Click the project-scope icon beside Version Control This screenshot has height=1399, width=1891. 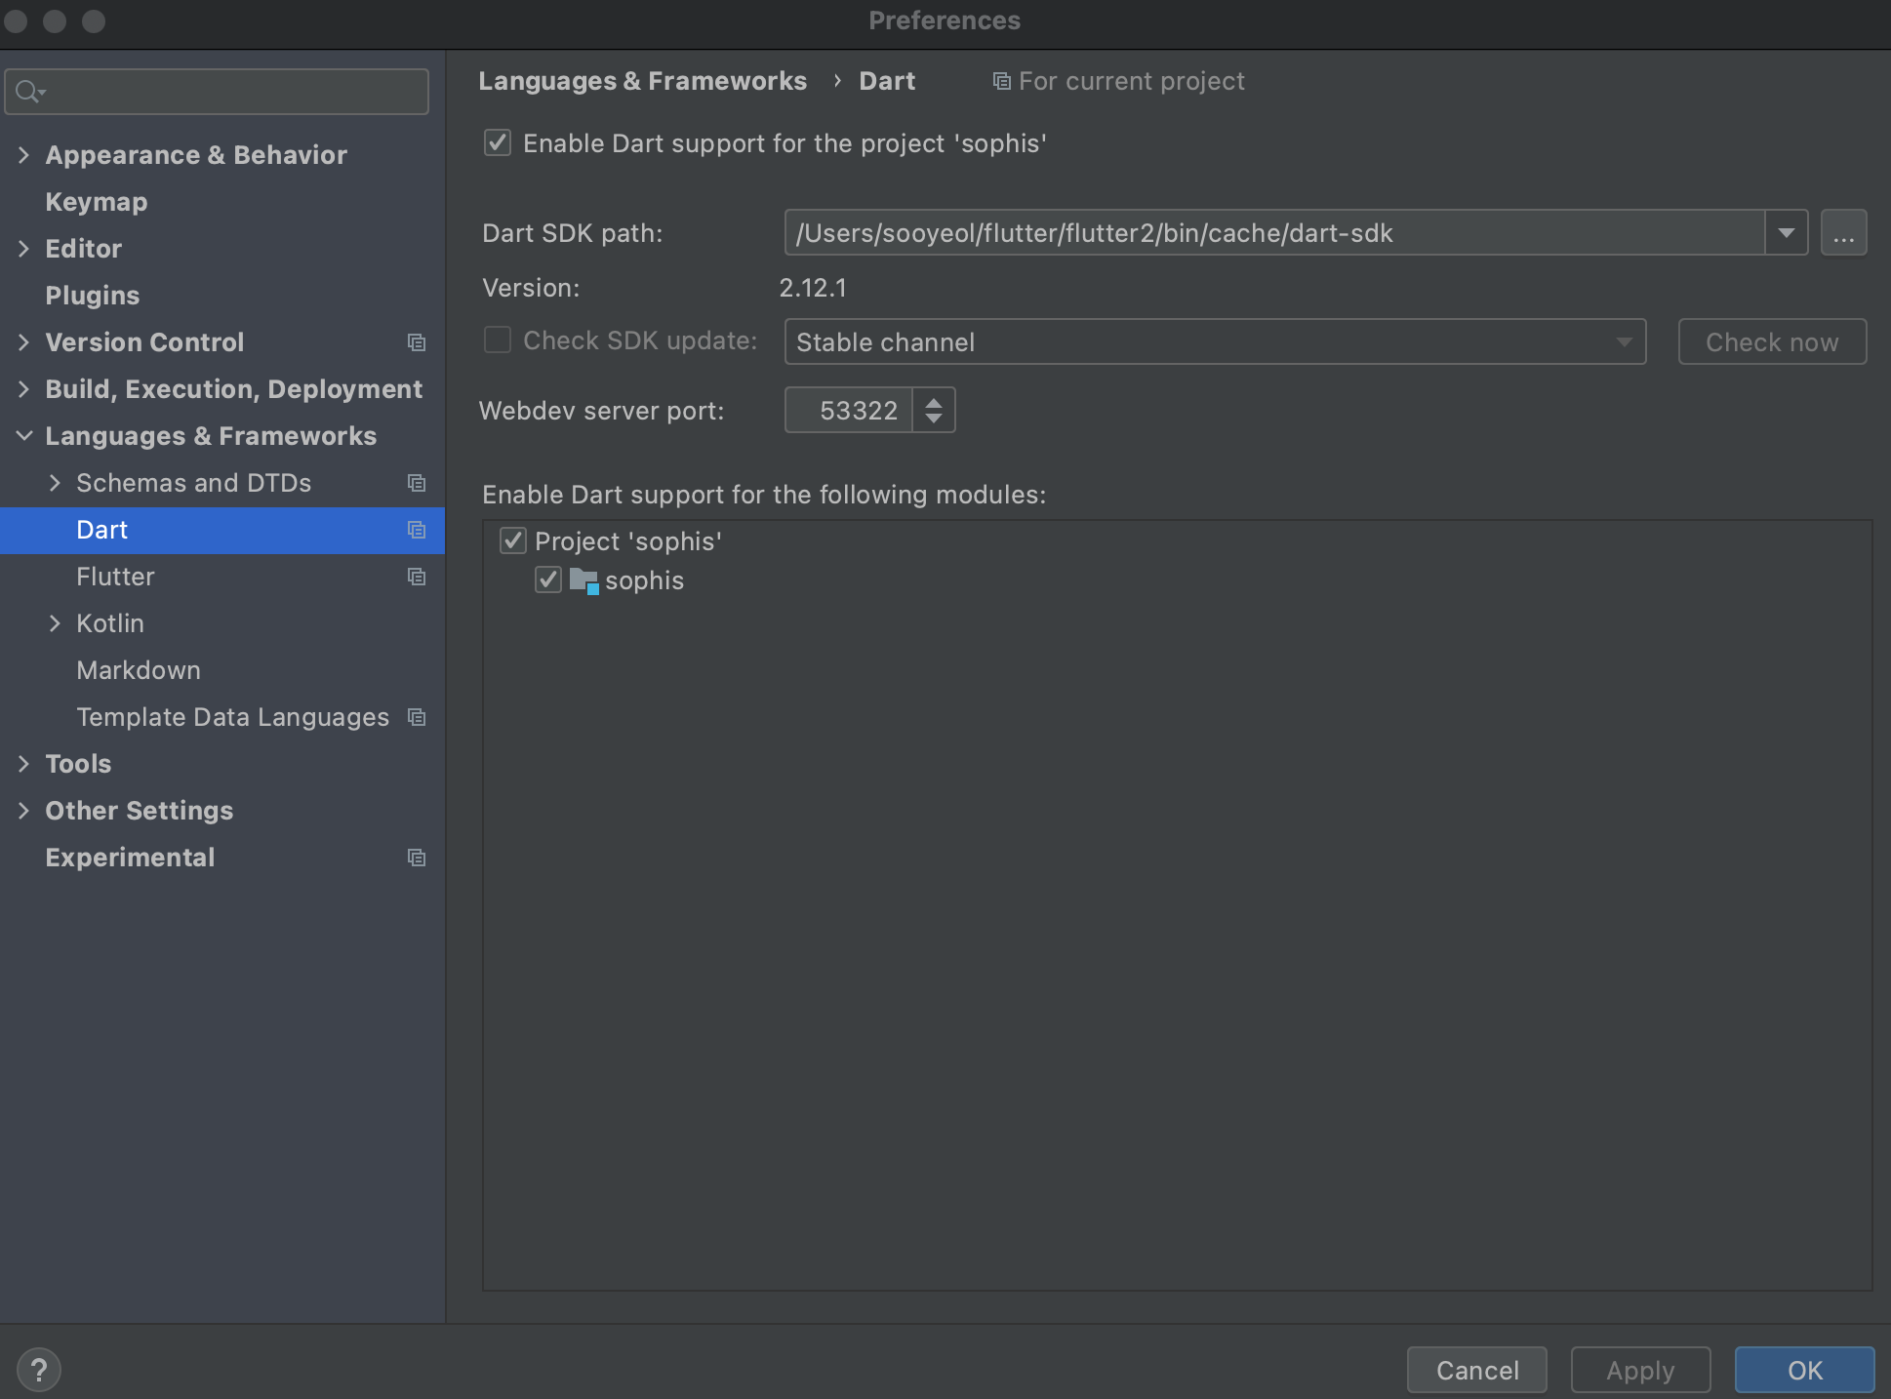point(417,342)
